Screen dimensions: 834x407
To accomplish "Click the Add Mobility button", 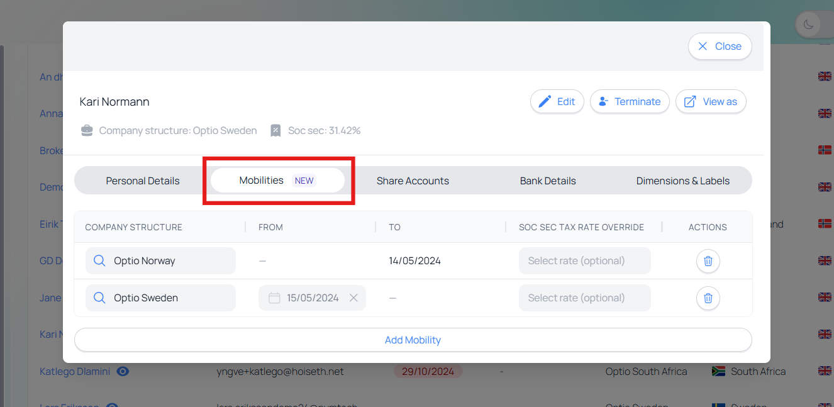I will point(413,340).
